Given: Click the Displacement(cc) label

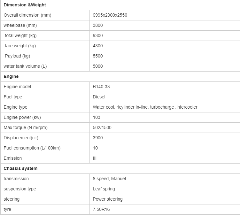Looking at the screenshot, I should pyautogui.click(x=21, y=138).
